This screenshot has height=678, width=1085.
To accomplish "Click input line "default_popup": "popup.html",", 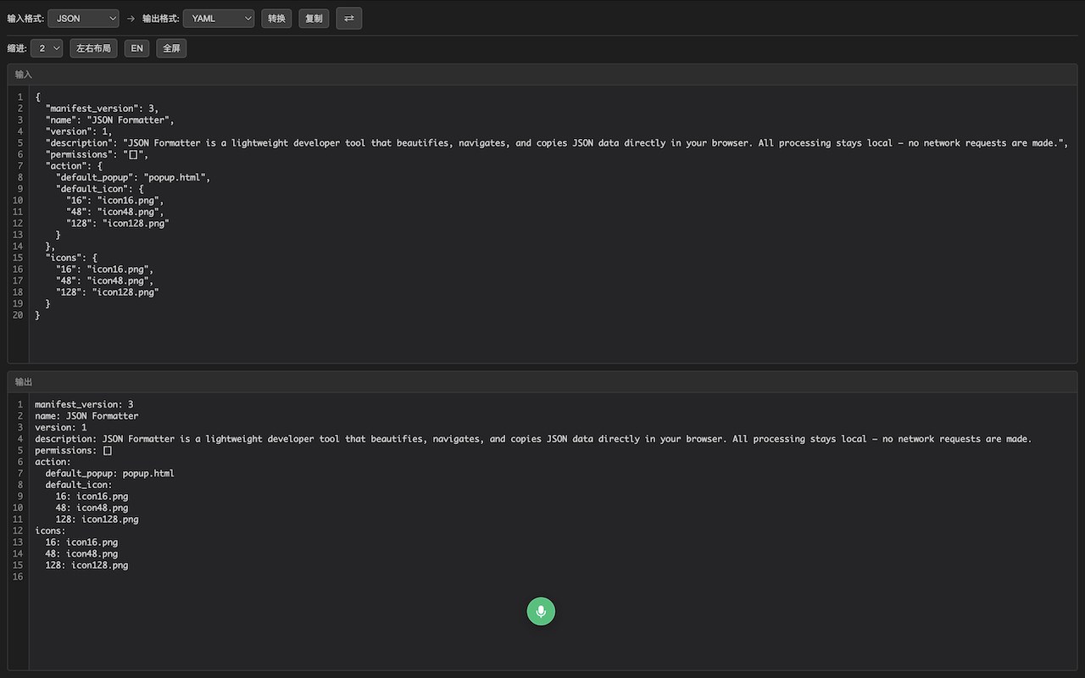I will (x=133, y=178).
